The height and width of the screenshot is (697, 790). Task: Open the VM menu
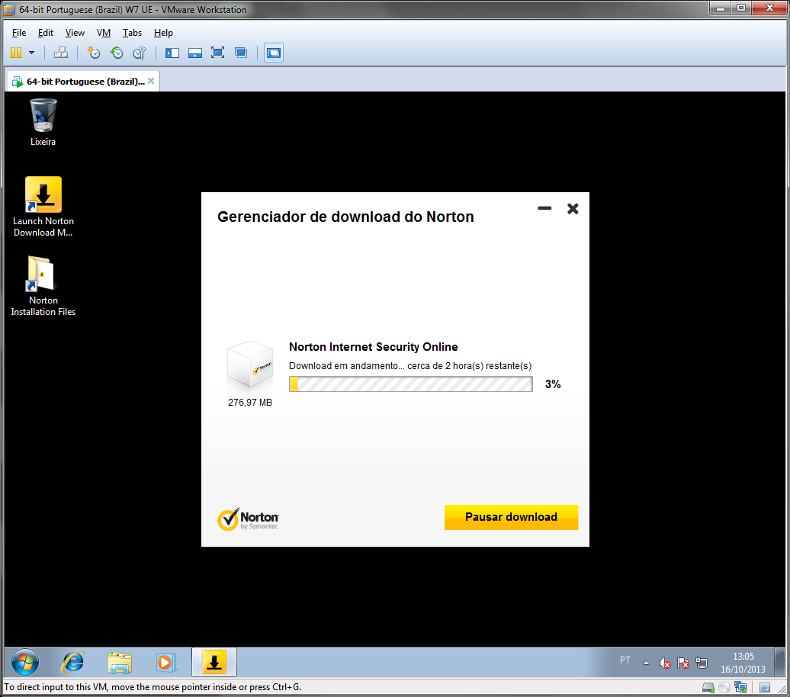[104, 33]
